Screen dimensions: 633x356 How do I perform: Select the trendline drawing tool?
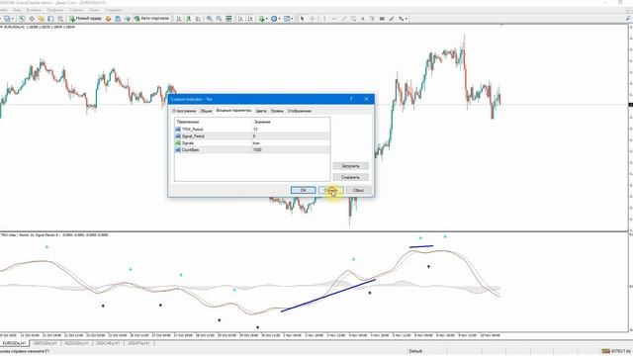(343, 19)
